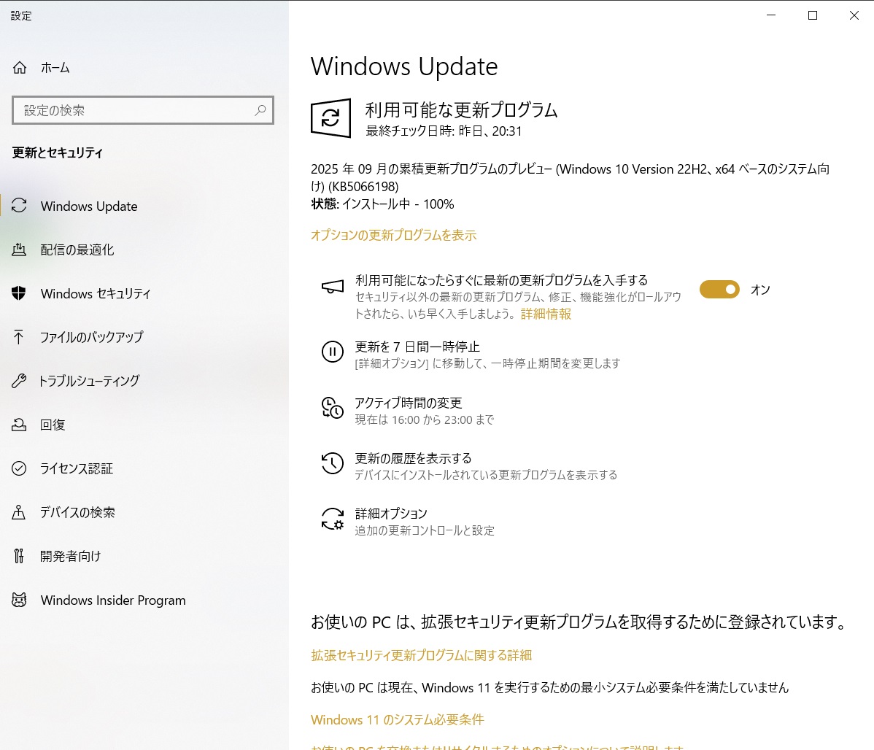
Task: Open 更新の履歴を表示する
Action: pos(413,458)
